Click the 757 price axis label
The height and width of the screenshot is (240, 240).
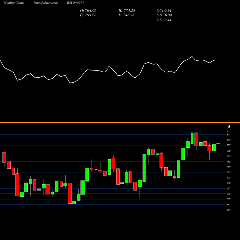pos(229,145)
